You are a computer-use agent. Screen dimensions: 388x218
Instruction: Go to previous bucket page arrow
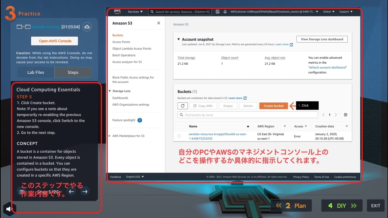[x=323, y=115]
